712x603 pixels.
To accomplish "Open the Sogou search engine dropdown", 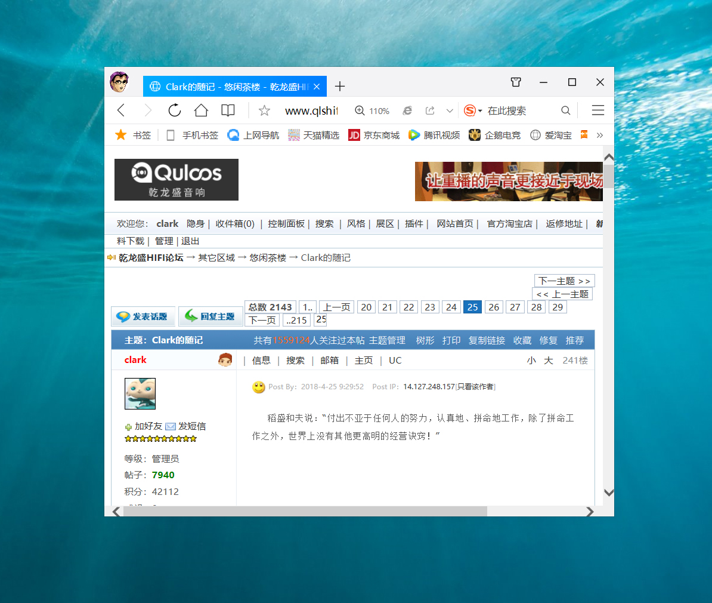I will click(x=472, y=110).
